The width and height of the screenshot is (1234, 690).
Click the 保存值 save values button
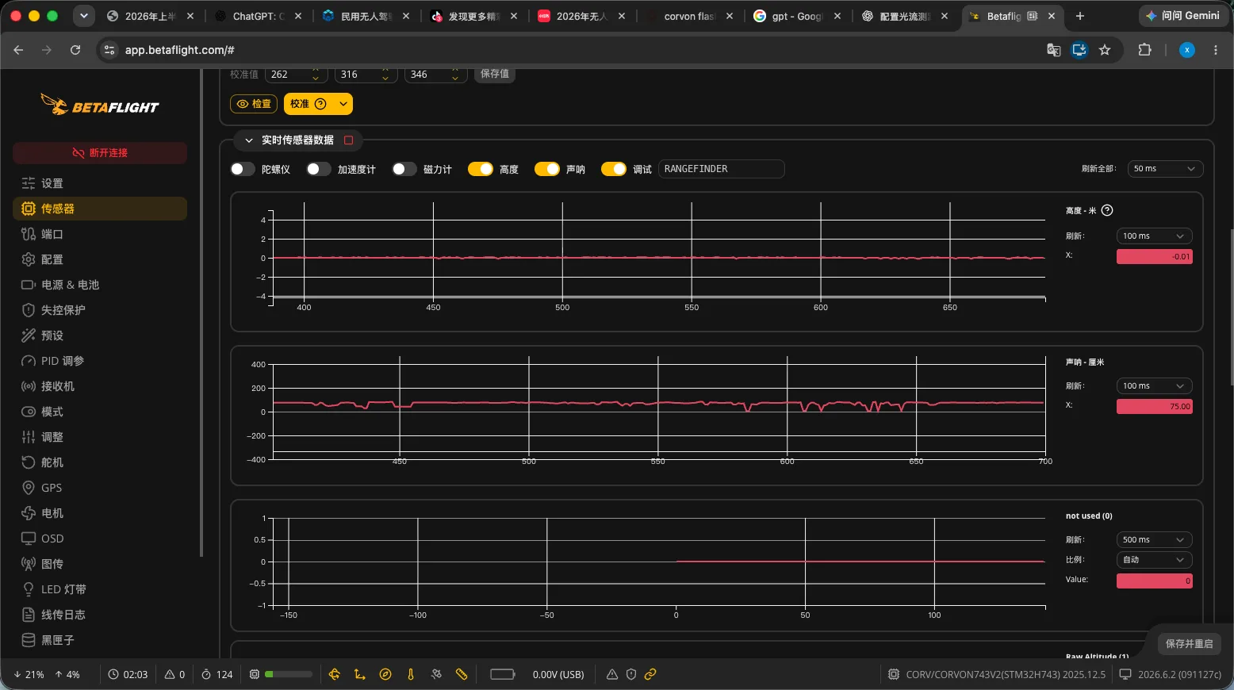pyautogui.click(x=495, y=74)
